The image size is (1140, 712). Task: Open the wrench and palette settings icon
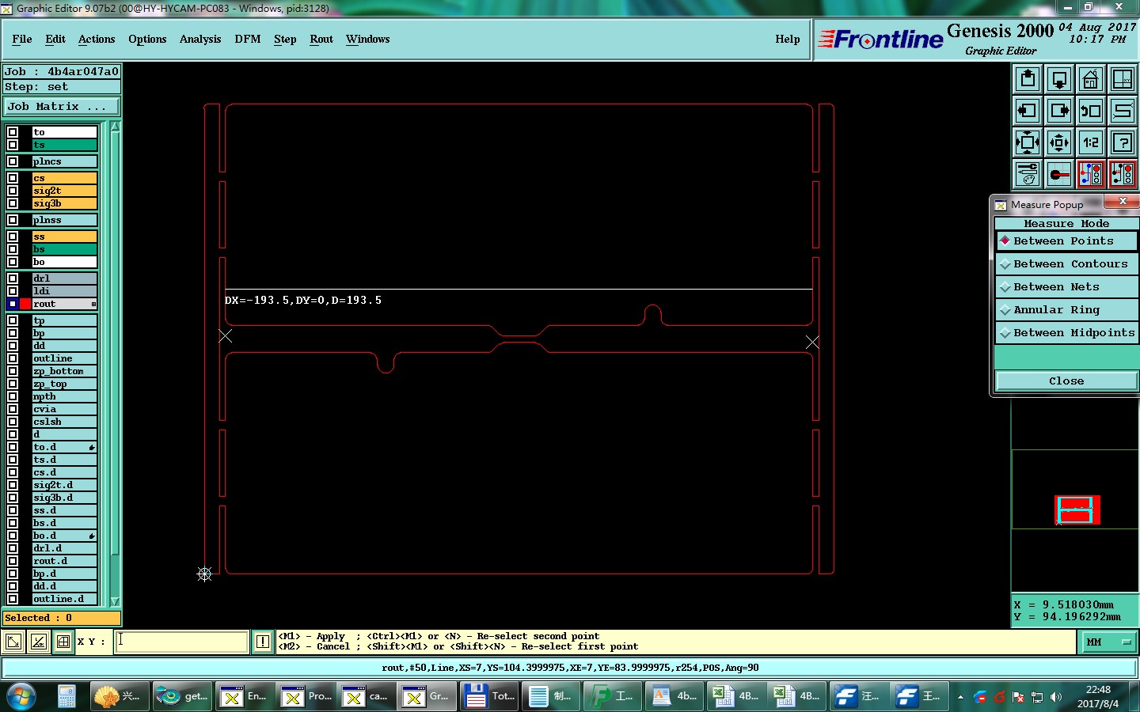(1028, 174)
